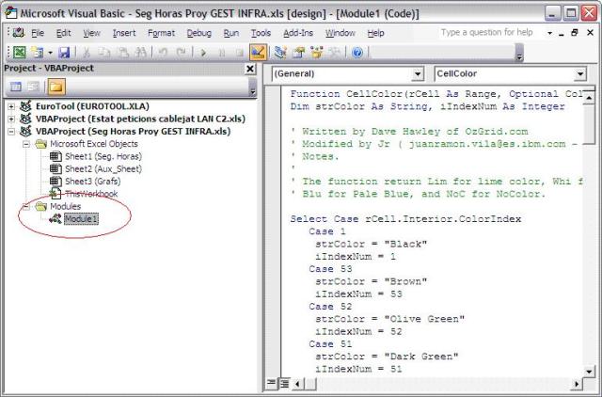The image size is (602, 397).
Task: Click the Type a question for help box
Action: (491, 33)
